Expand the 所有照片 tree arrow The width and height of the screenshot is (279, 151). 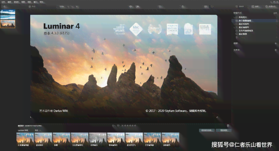(x=234, y=17)
